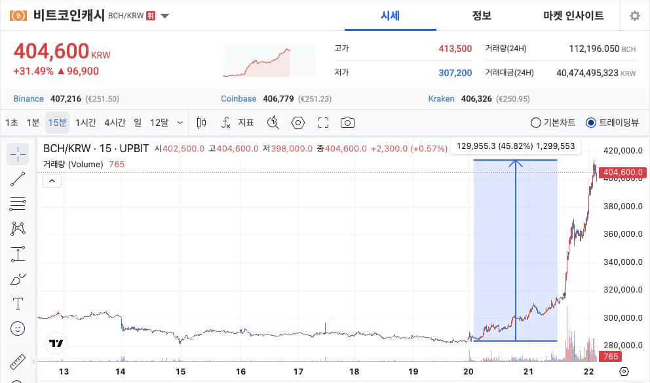
Task: Open the emoji smiley icons tool
Action: 18,329
